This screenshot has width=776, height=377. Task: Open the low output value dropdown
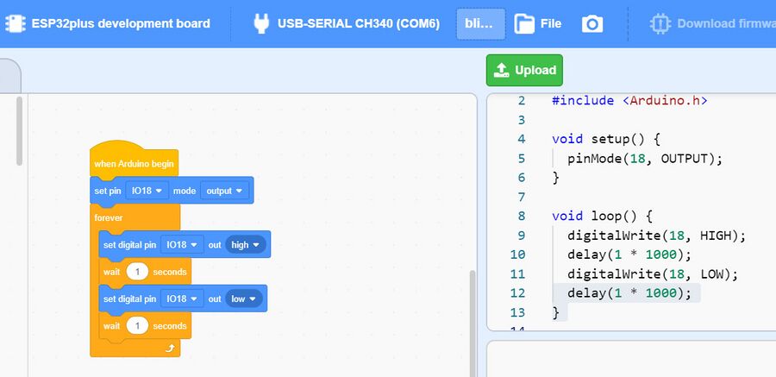coord(245,298)
